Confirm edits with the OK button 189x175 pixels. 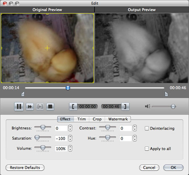173,167
